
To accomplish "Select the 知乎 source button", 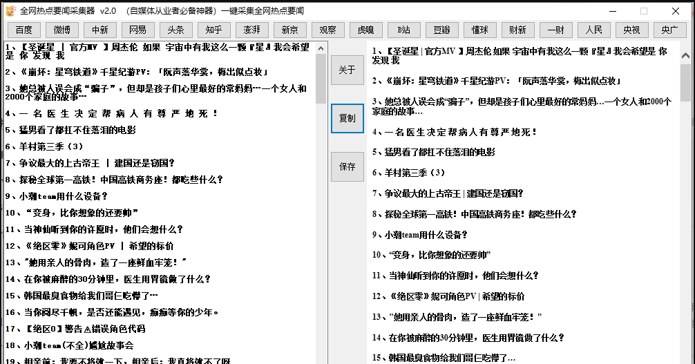I will (x=214, y=30).
